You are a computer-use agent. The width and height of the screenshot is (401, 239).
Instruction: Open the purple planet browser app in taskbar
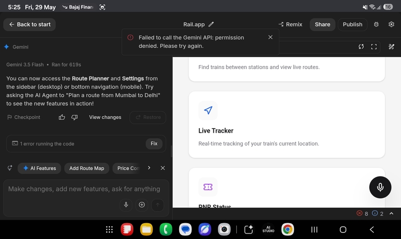coord(204,229)
